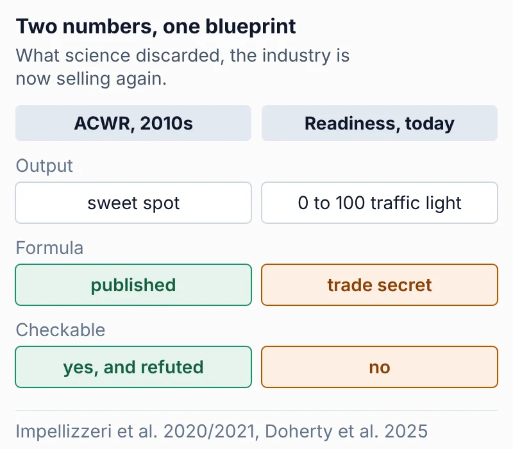Click the horizontal divider above the citations
Image resolution: width=513 pixels, height=449 pixels.
tap(256, 410)
